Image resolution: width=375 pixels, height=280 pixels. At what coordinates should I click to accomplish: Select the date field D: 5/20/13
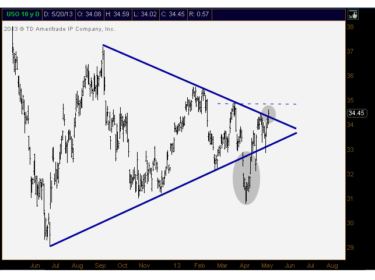pyautogui.click(x=58, y=15)
